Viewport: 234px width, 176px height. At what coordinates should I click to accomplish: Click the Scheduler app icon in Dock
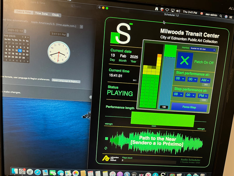163,175
